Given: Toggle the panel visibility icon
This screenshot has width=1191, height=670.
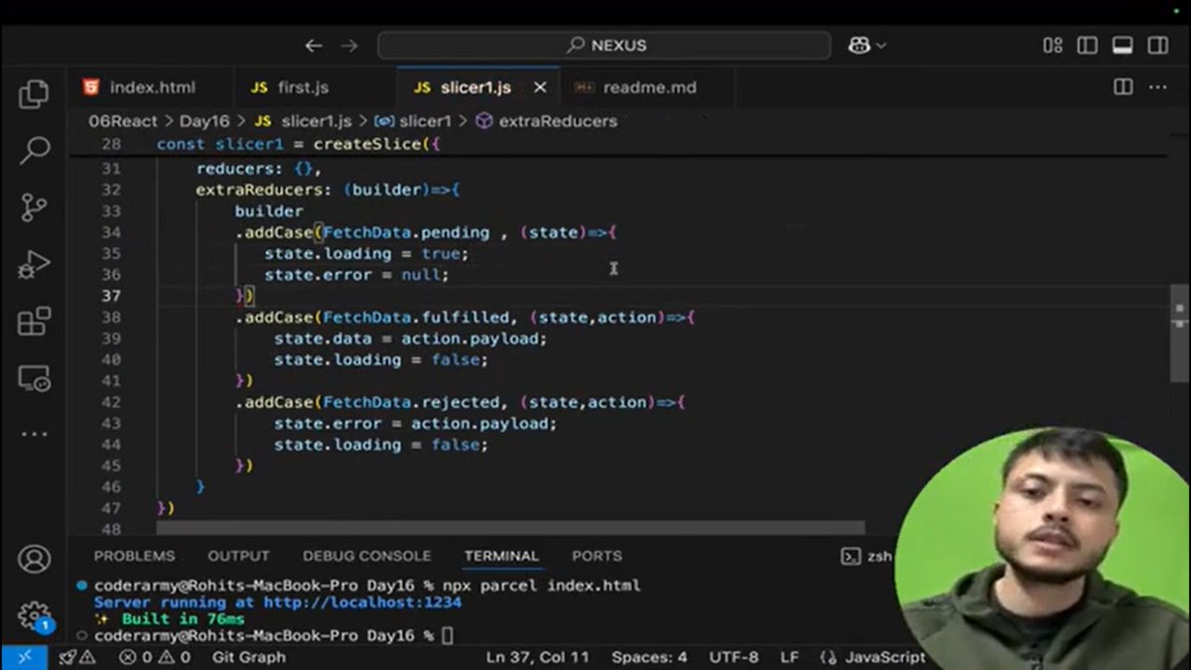Looking at the screenshot, I should pyautogui.click(x=1123, y=45).
